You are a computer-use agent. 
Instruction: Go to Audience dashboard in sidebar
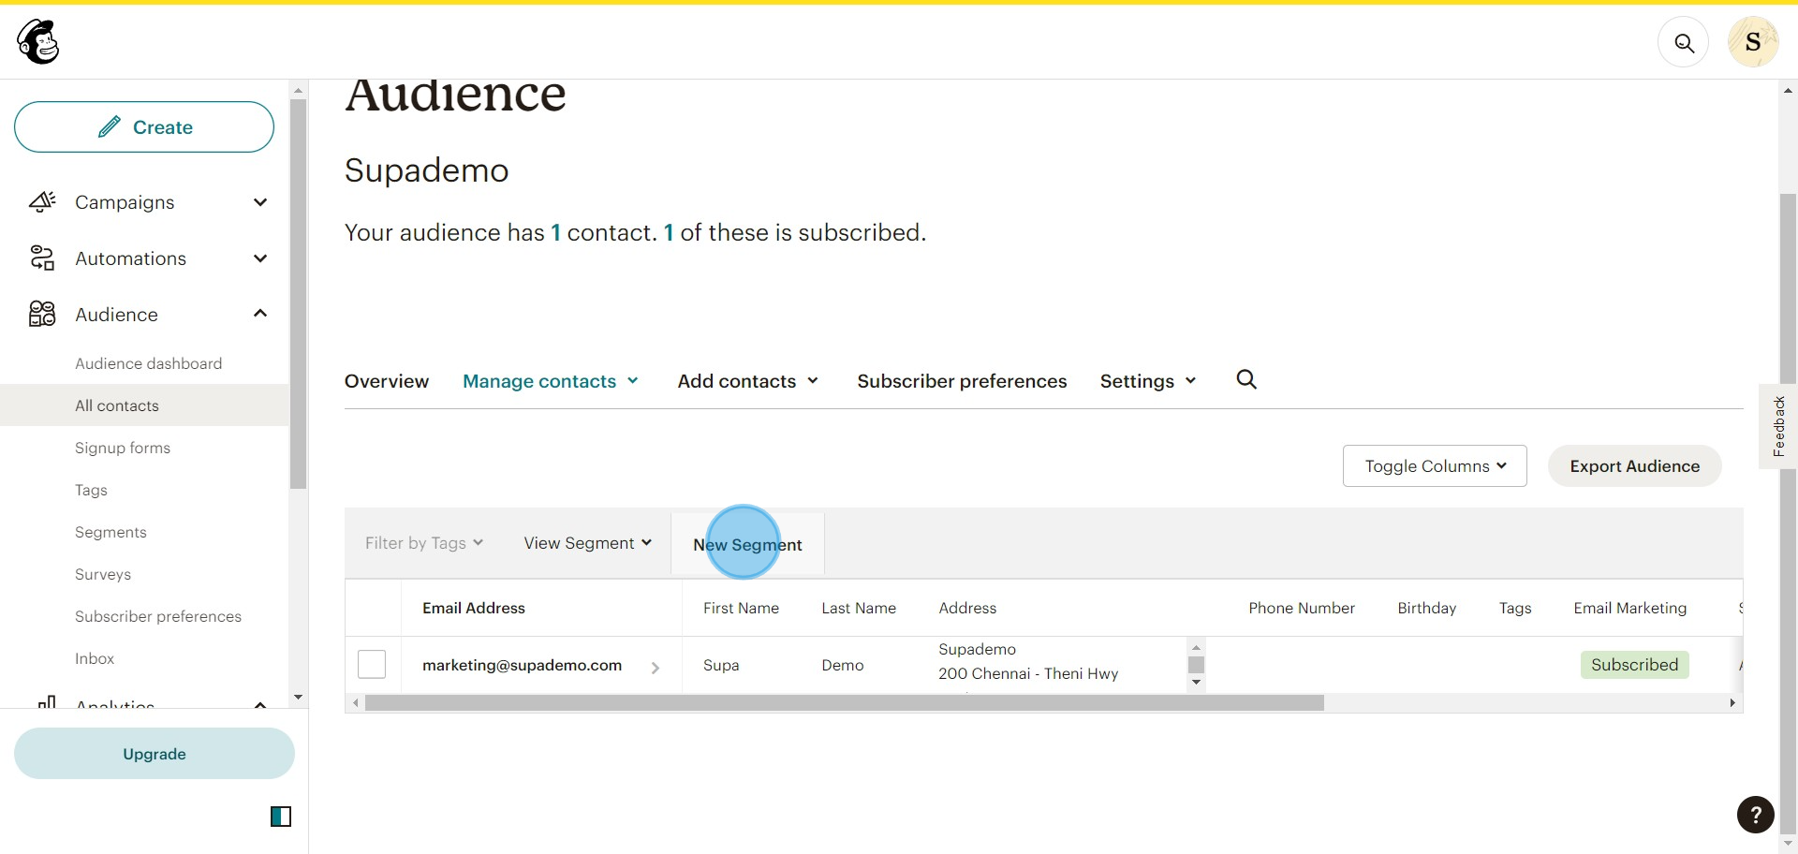[149, 363]
